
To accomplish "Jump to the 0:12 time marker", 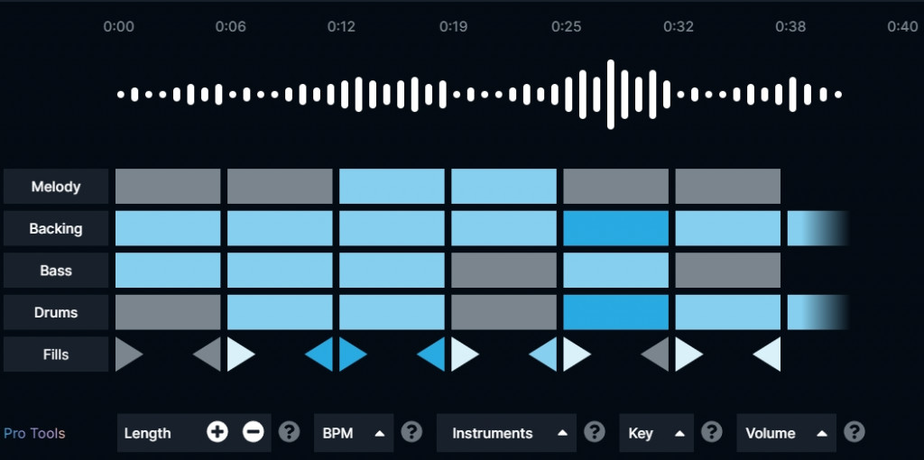I will click(341, 26).
